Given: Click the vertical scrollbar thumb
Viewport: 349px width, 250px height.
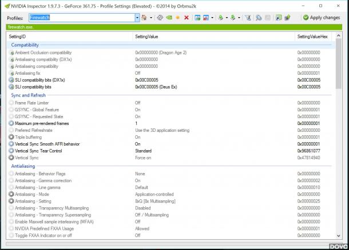Looking at the screenshot, I should (339, 64).
